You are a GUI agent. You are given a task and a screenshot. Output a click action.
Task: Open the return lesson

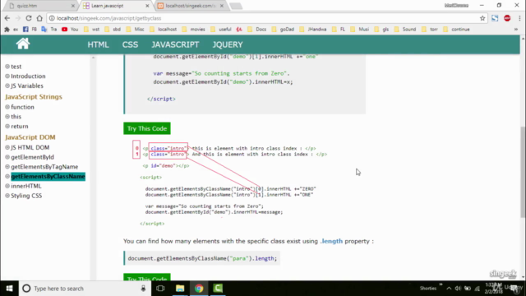click(x=20, y=127)
